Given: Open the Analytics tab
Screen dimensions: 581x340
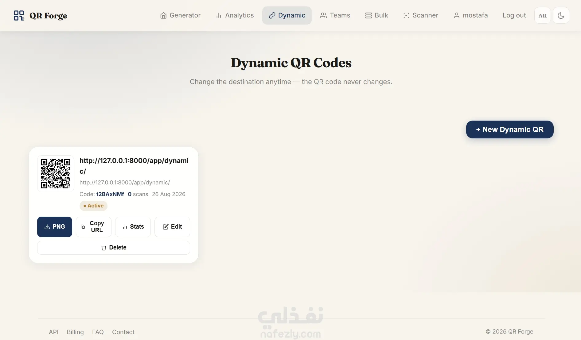Looking at the screenshot, I should click(x=235, y=15).
